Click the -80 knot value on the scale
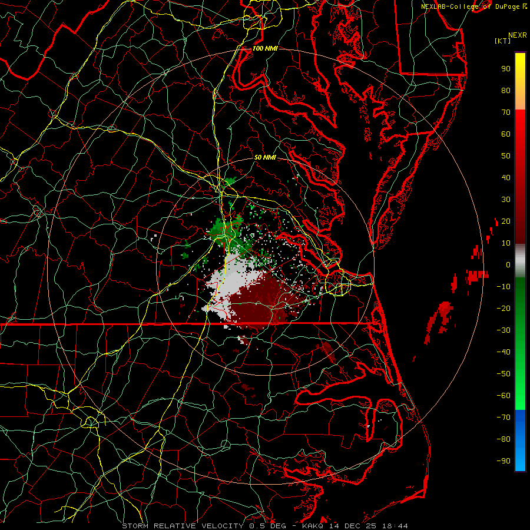The width and height of the screenshot is (530, 530). (x=503, y=439)
